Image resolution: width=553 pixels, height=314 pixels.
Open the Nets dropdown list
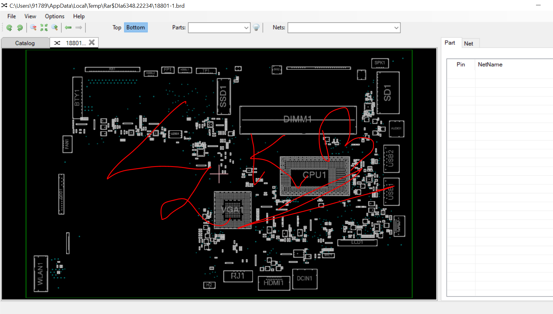pyautogui.click(x=396, y=28)
